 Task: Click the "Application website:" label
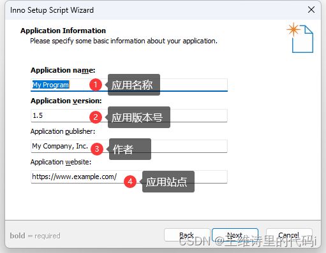point(61,162)
